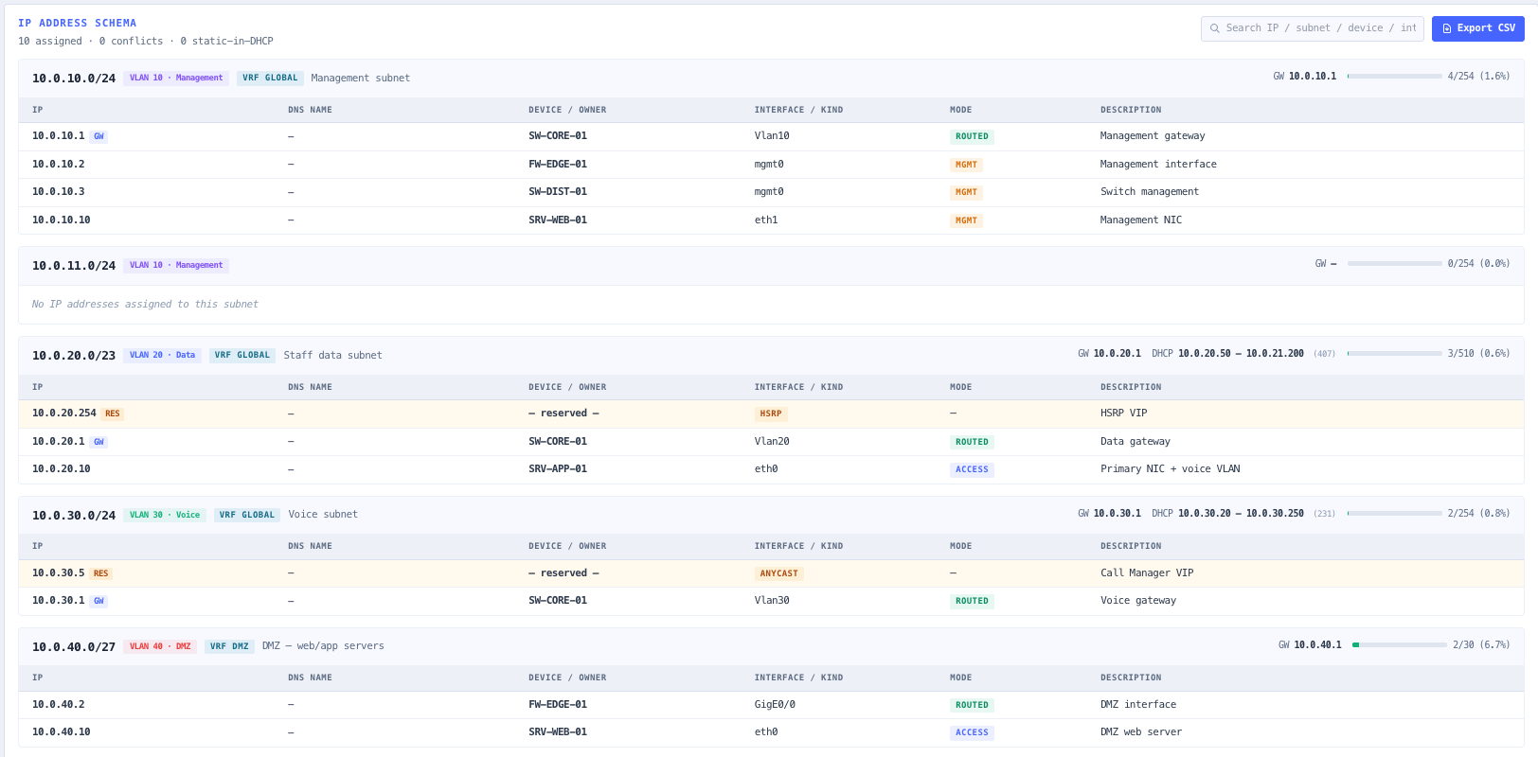This screenshot has width=1538, height=757.
Task: Select IP address 10.0.10.10
Action: pyautogui.click(x=62, y=220)
